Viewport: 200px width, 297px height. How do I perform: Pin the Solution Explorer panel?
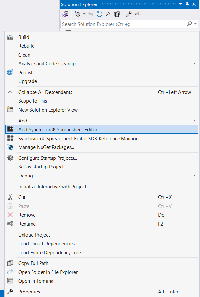tap(187, 4)
